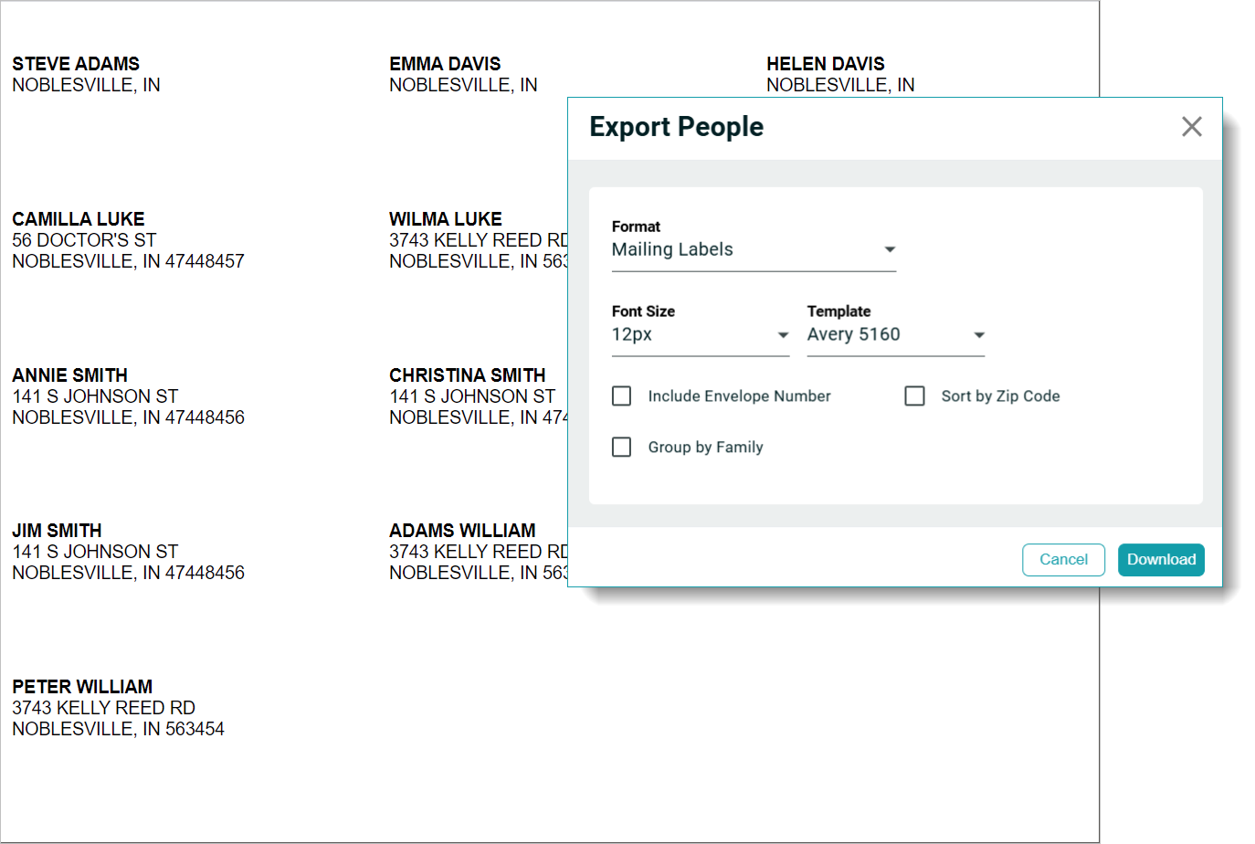
Task: Select the CHRISTINA SMITH label name
Action: pos(467,375)
